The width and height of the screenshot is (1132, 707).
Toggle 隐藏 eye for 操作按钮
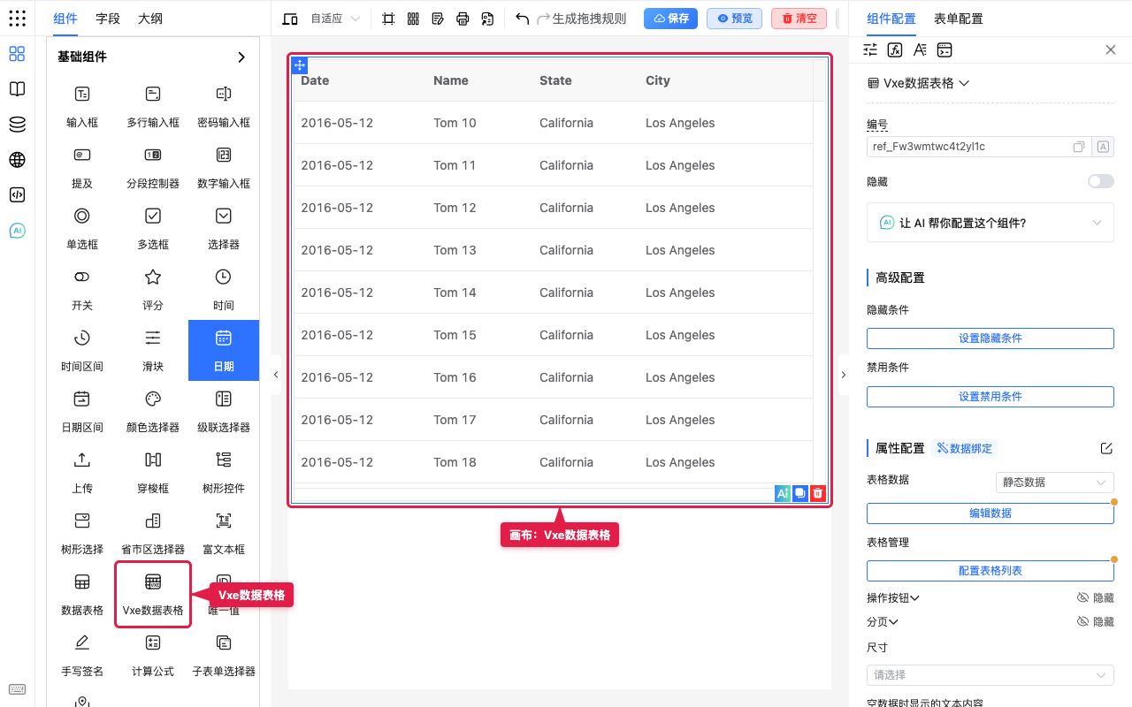(x=1096, y=597)
